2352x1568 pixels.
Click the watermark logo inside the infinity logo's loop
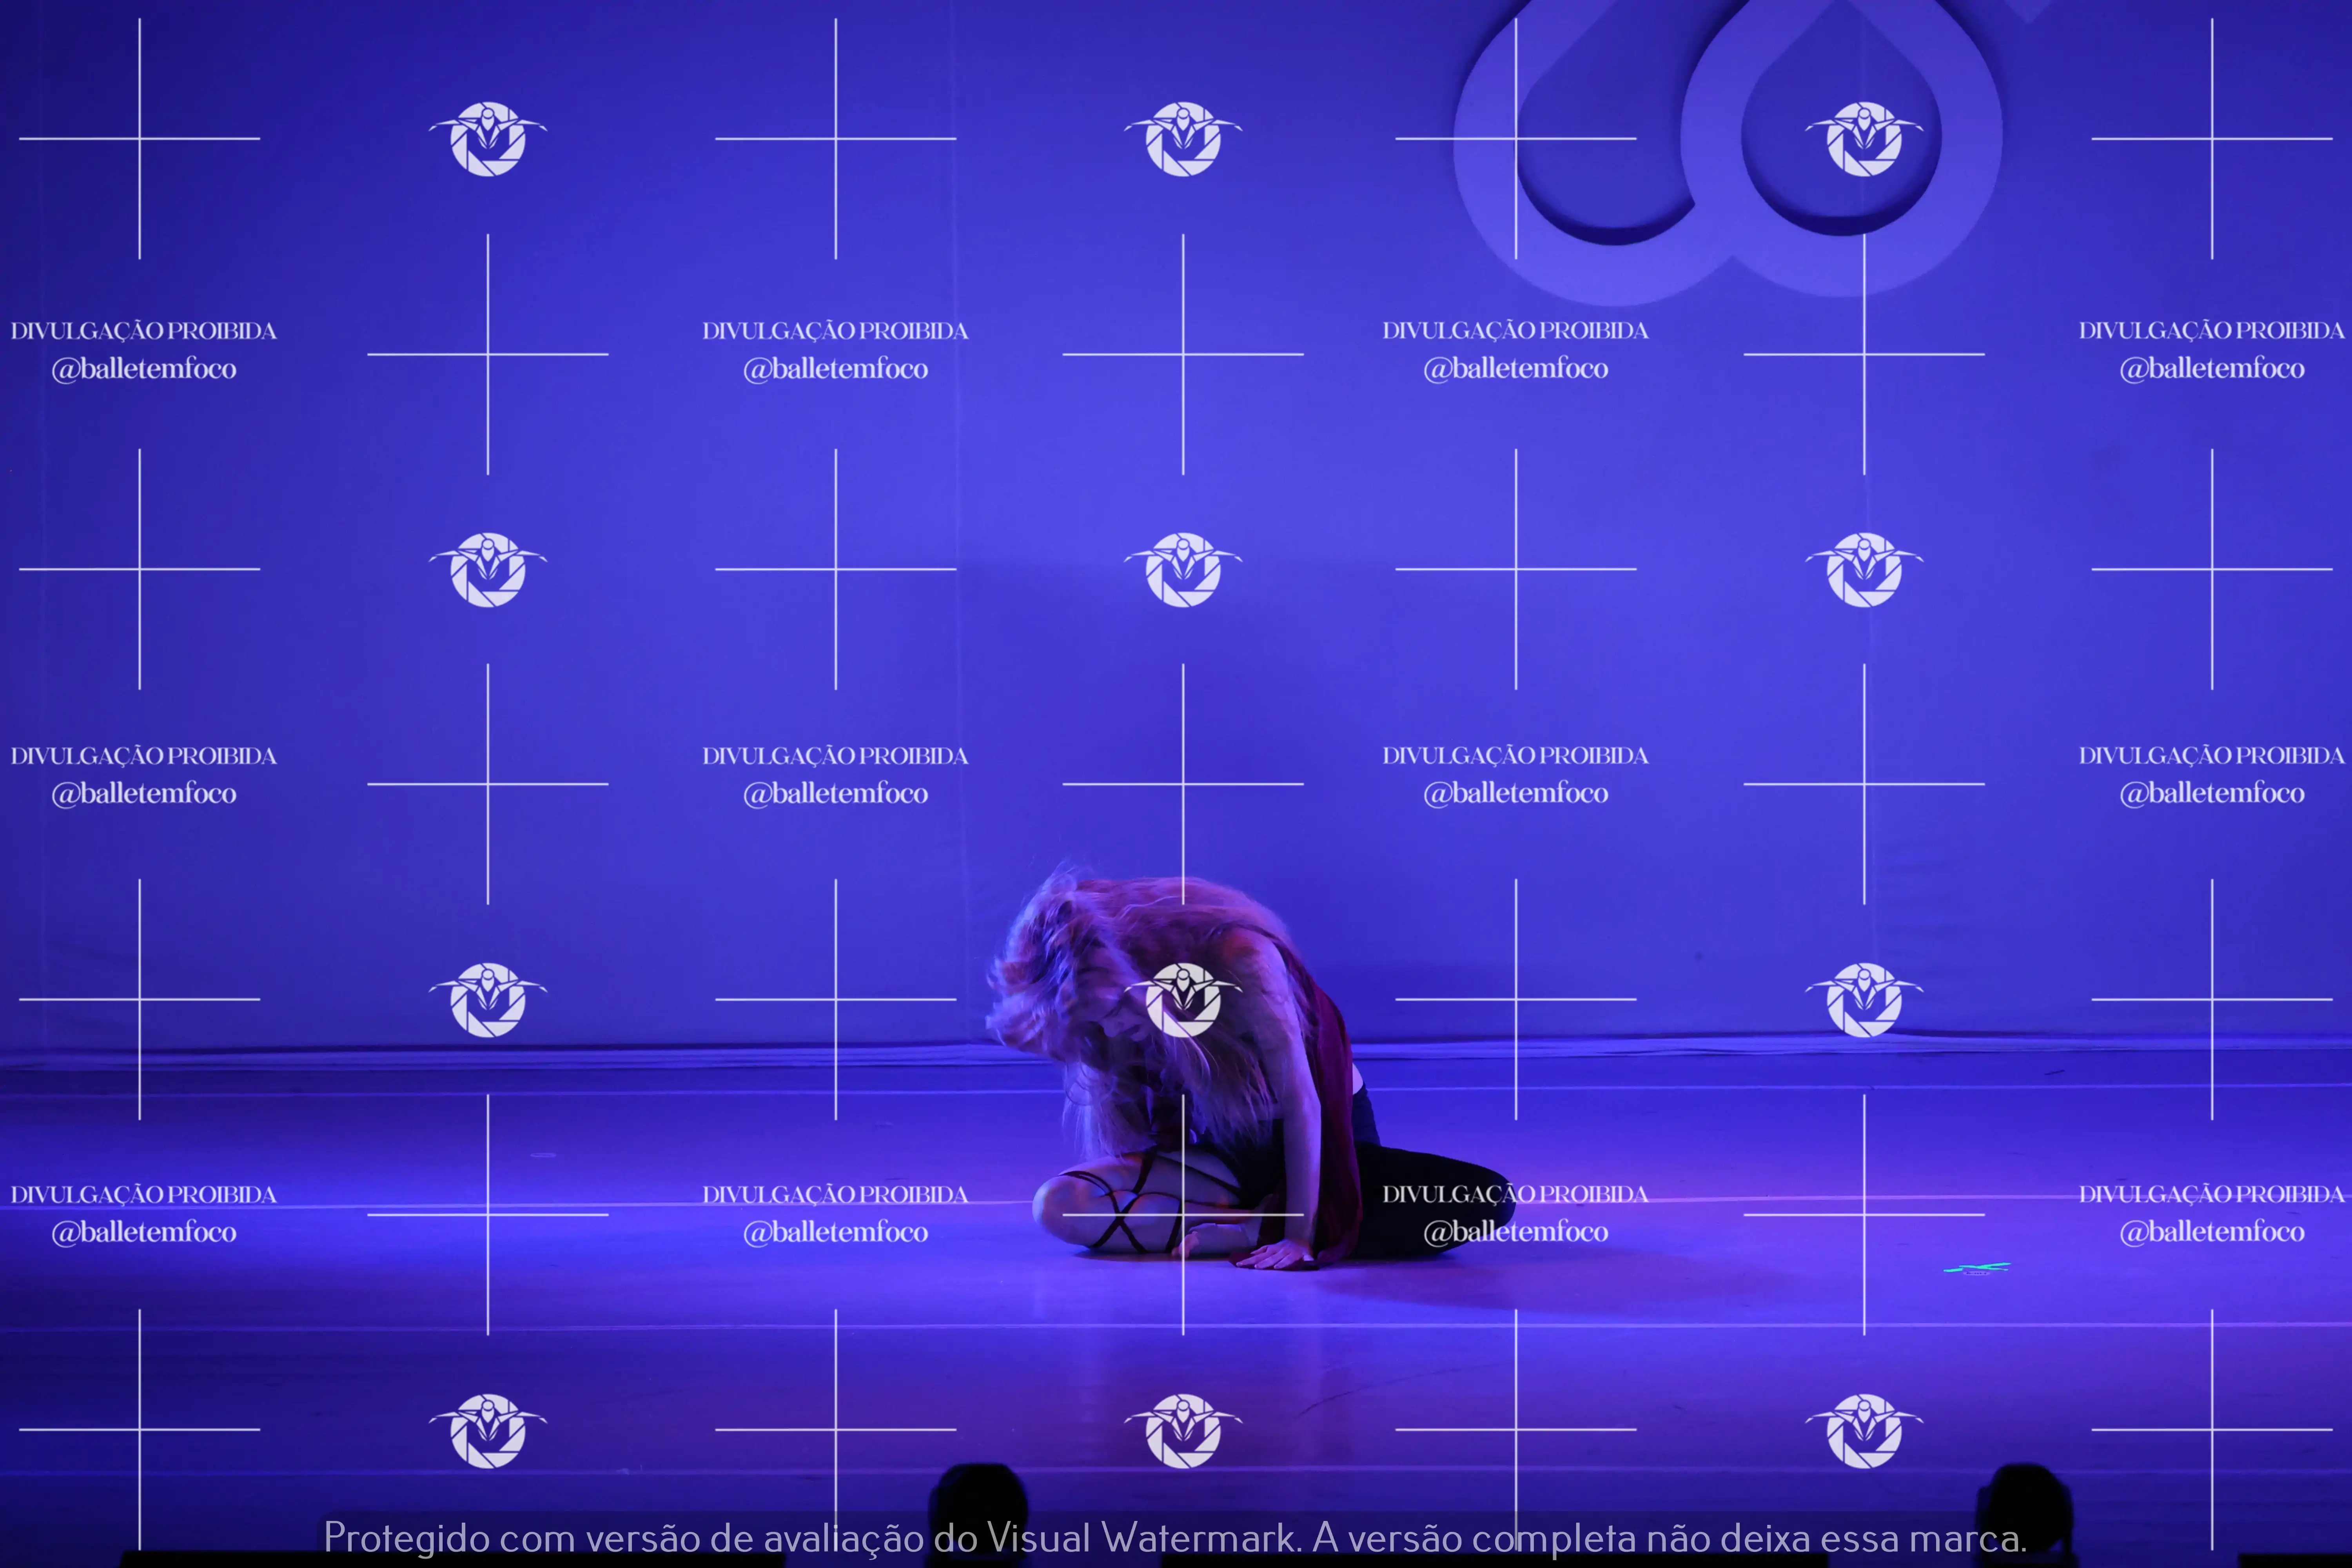(x=1863, y=139)
